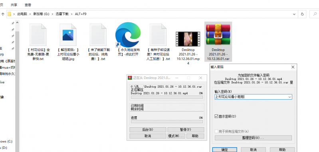319x152 pixels.
Task: Click the first pin icon in Quick access
Action: pyautogui.click(x=13, y=24)
